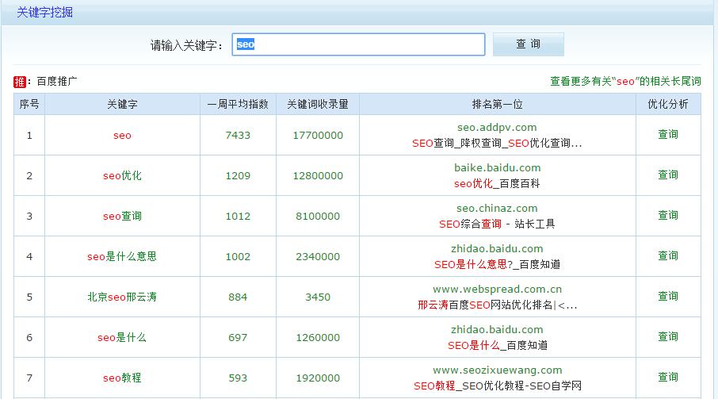Open the seo.addpv.com top ranking link

coord(497,128)
